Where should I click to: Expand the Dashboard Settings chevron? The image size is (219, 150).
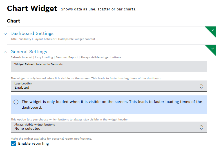[x=5, y=34]
